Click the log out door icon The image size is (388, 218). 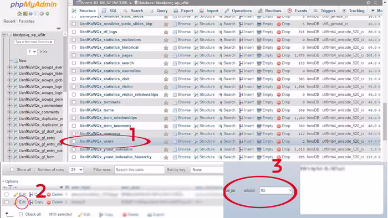coord(25,14)
